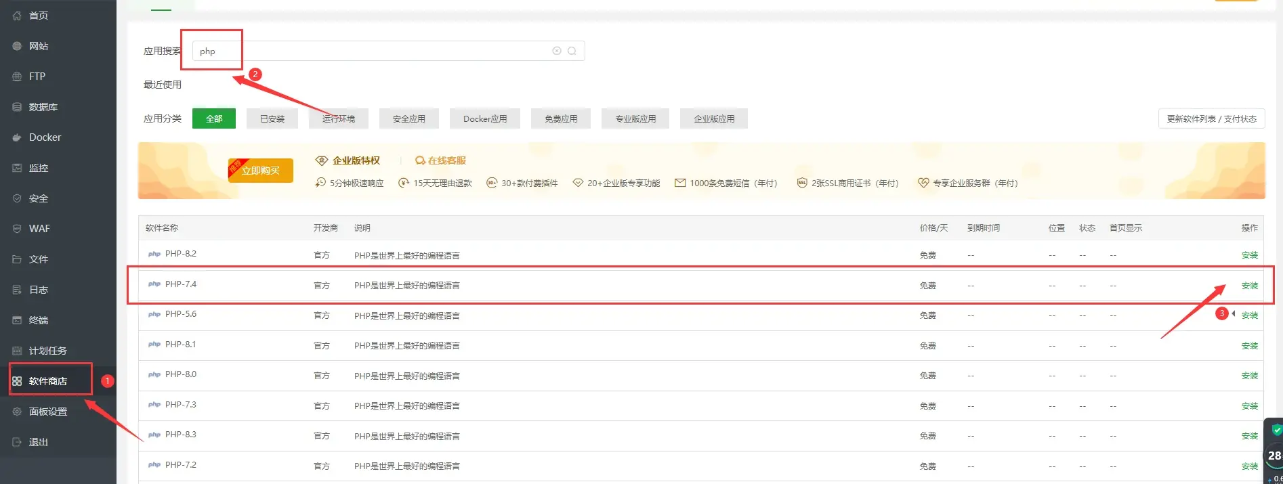1283x484 pixels.
Task: Click 立即购买 buy now button
Action: click(261, 171)
